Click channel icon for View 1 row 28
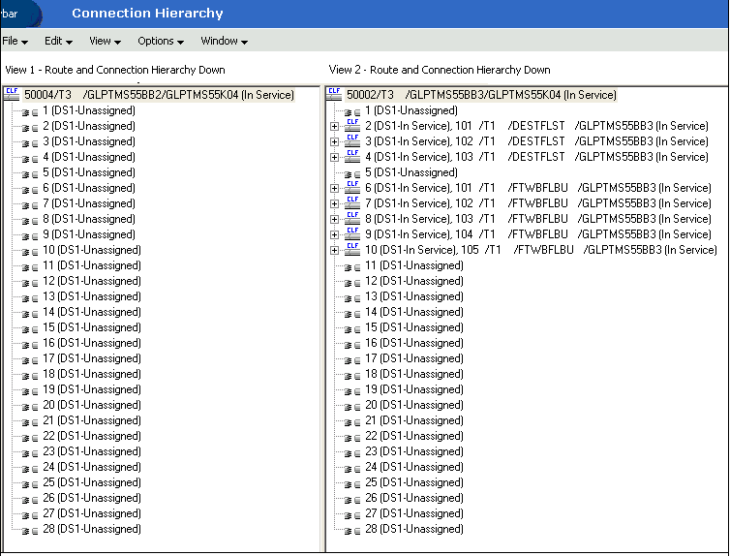 click(30, 531)
